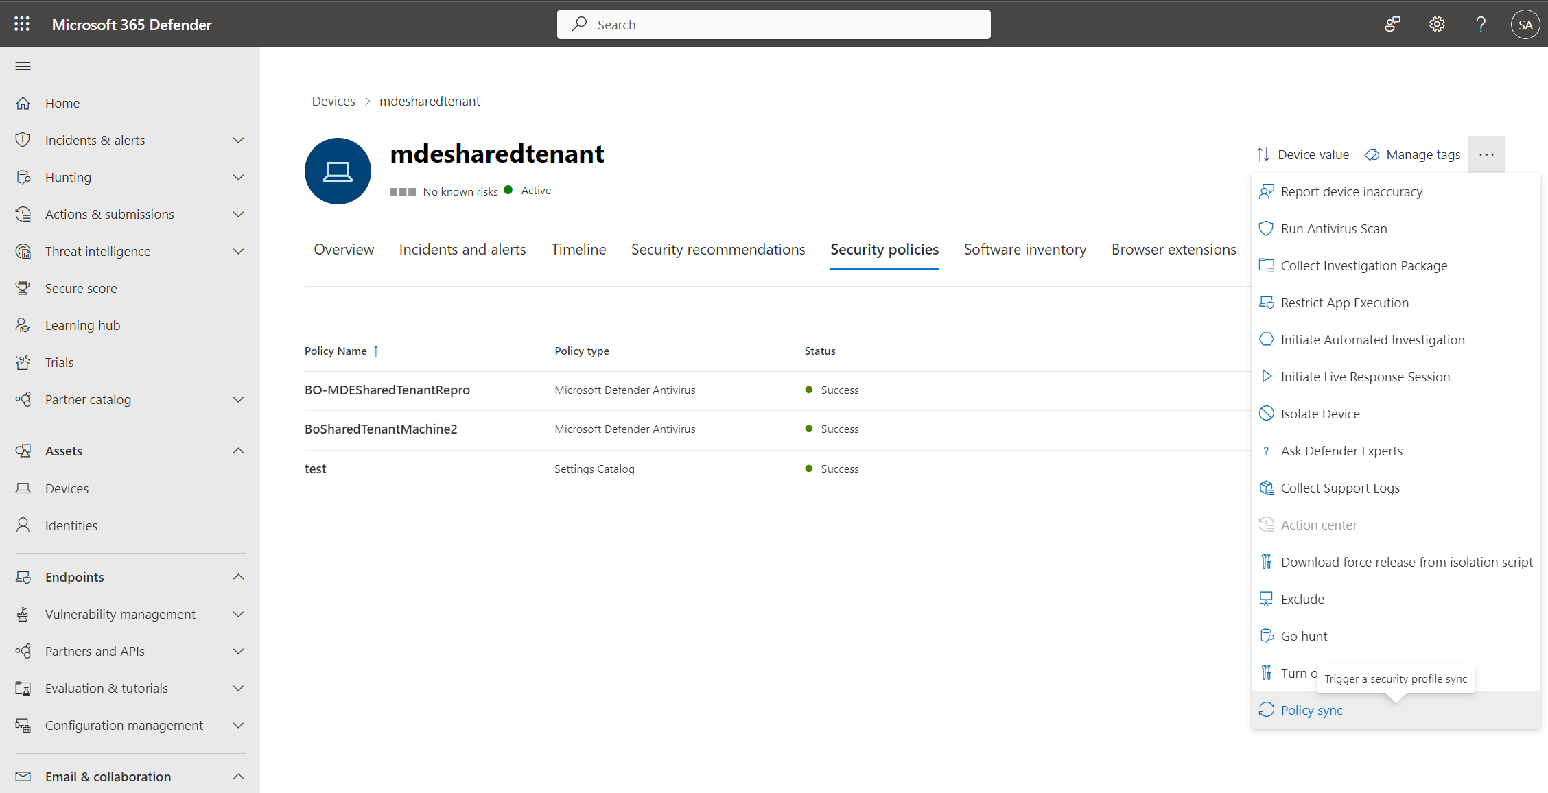The width and height of the screenshot is (1548, 793).
Task: Click the Initiate Live Response Session icon
Action: point(1267,377)
